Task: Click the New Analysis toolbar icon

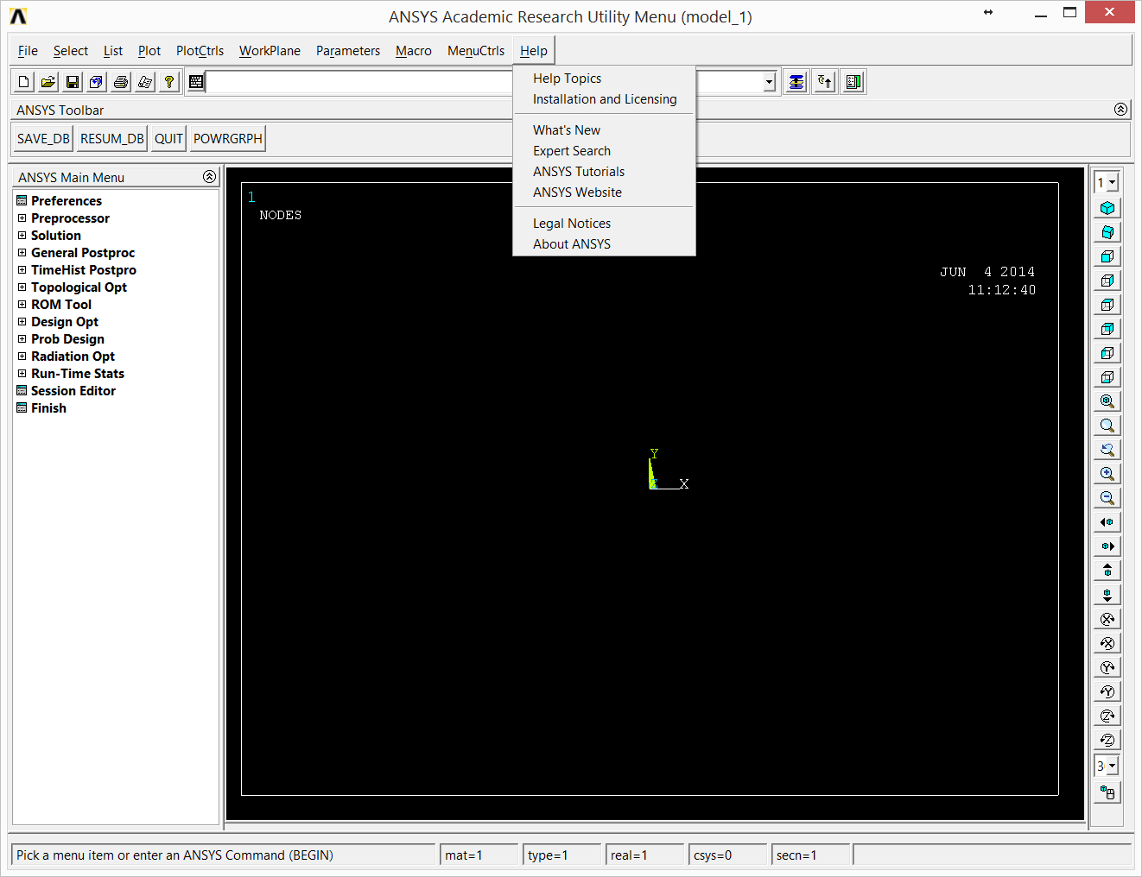Action: point(24,82)
